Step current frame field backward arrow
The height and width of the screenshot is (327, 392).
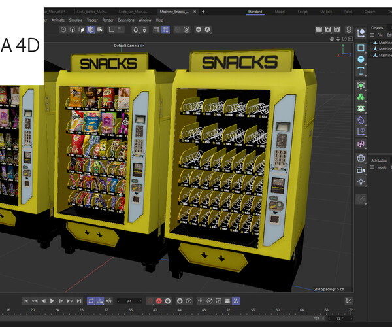tap(118, 301)
